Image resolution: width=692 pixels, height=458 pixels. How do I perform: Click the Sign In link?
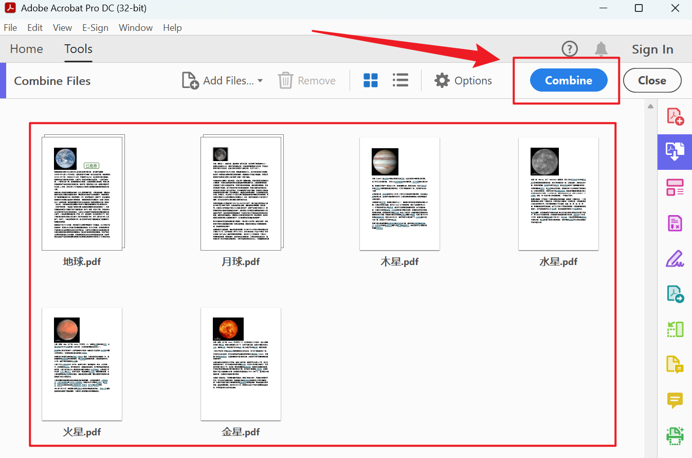[x=652, y=49]
